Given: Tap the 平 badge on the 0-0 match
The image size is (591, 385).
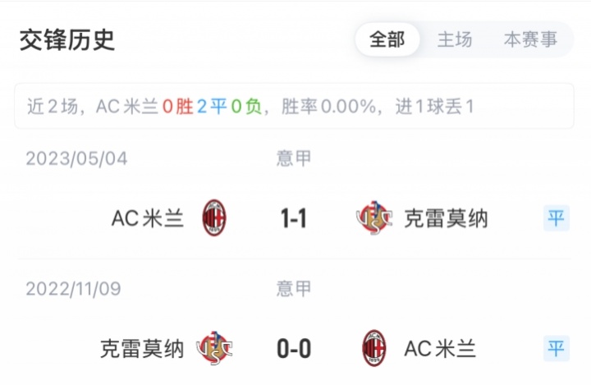Looking at the screenshot, I should click(x=557, y=349).
